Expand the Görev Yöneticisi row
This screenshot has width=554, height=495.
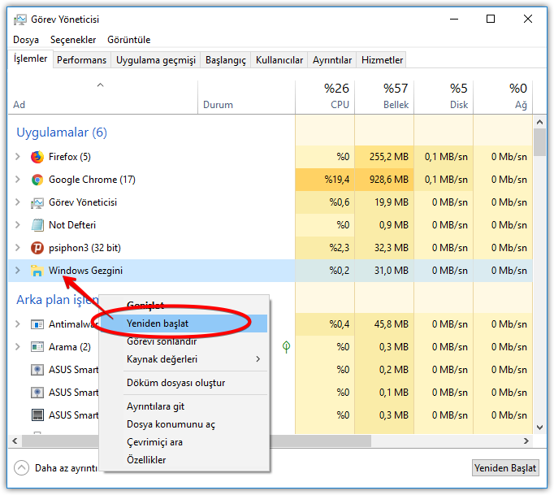coord(17,202)
